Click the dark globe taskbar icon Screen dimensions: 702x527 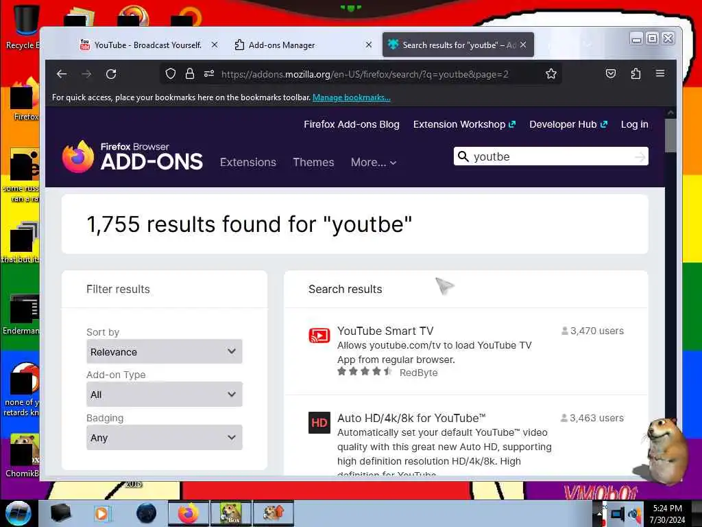[x=147, y=513]
